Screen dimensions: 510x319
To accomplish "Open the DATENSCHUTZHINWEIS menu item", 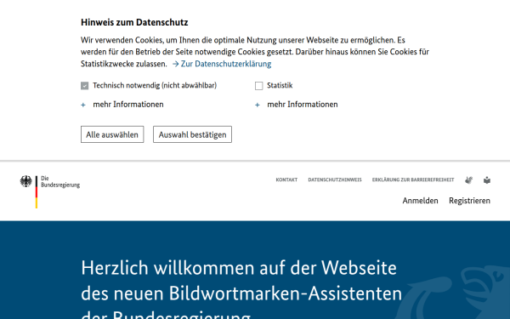I will coord(335,179).
